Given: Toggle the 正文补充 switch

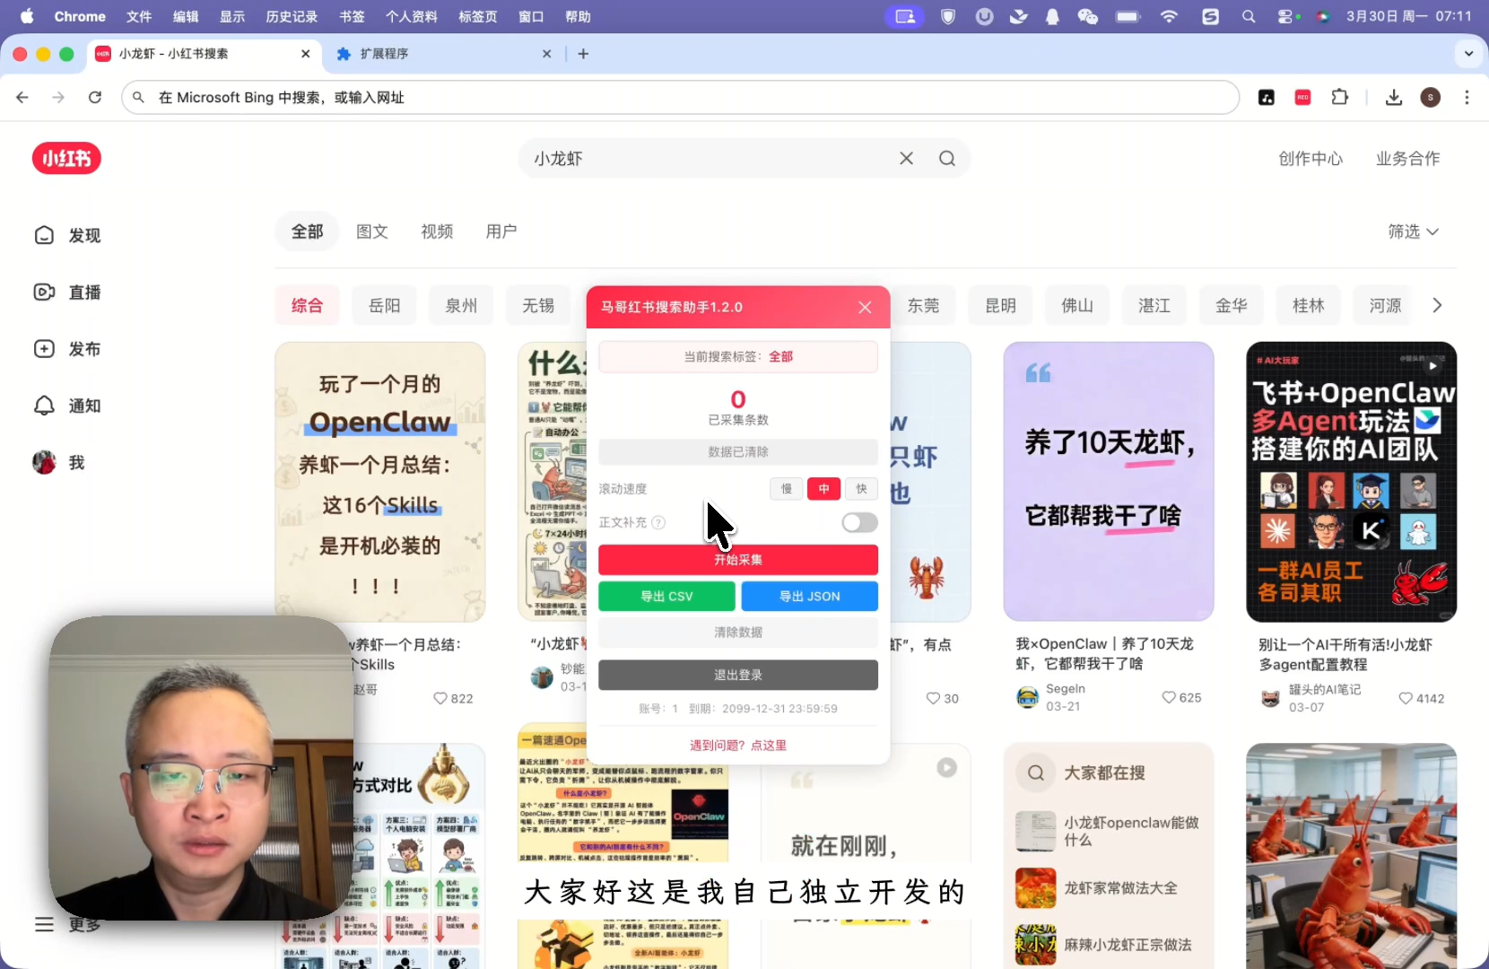Looking at the screenshot, I should pyautogui.click(x=859, y=522).
